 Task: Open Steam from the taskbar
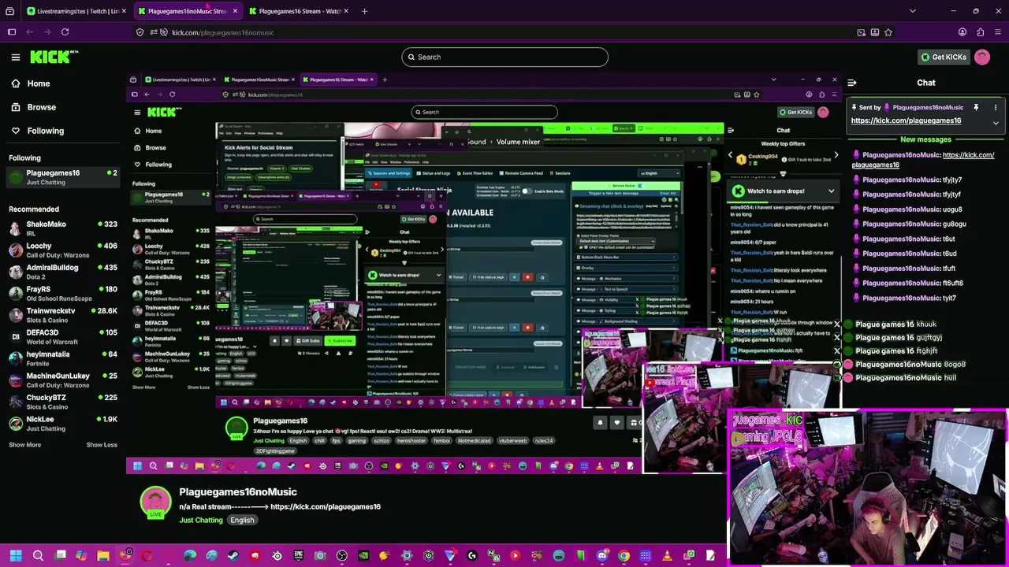pyautogui.click(x=233, y=556)
